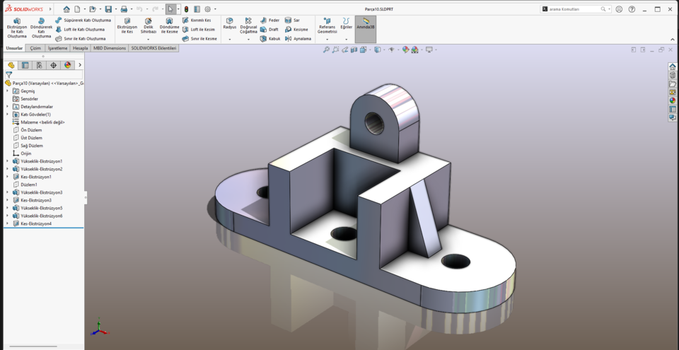Click the Feder rib tool
679x350 pixels.
(x=269, y=21)
